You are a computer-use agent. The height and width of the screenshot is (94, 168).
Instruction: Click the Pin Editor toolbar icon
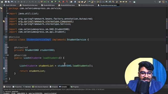(x=134, y=2)
